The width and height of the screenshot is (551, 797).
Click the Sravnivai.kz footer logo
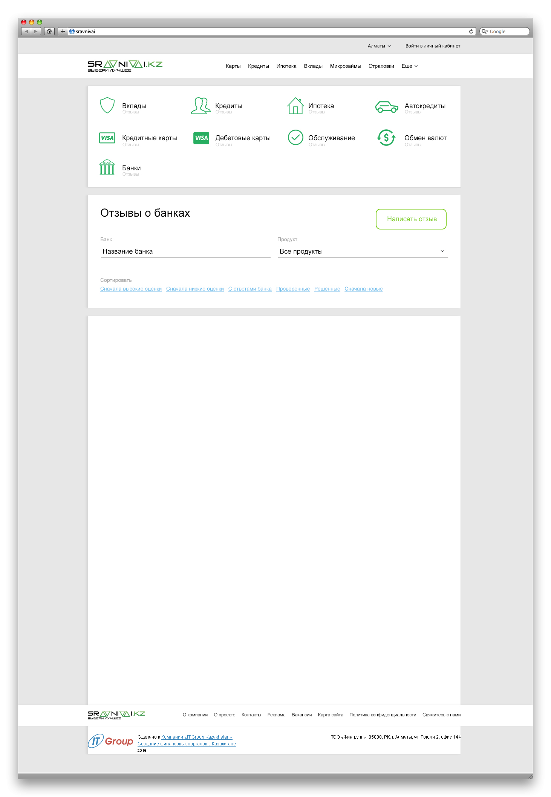[116, 715]
